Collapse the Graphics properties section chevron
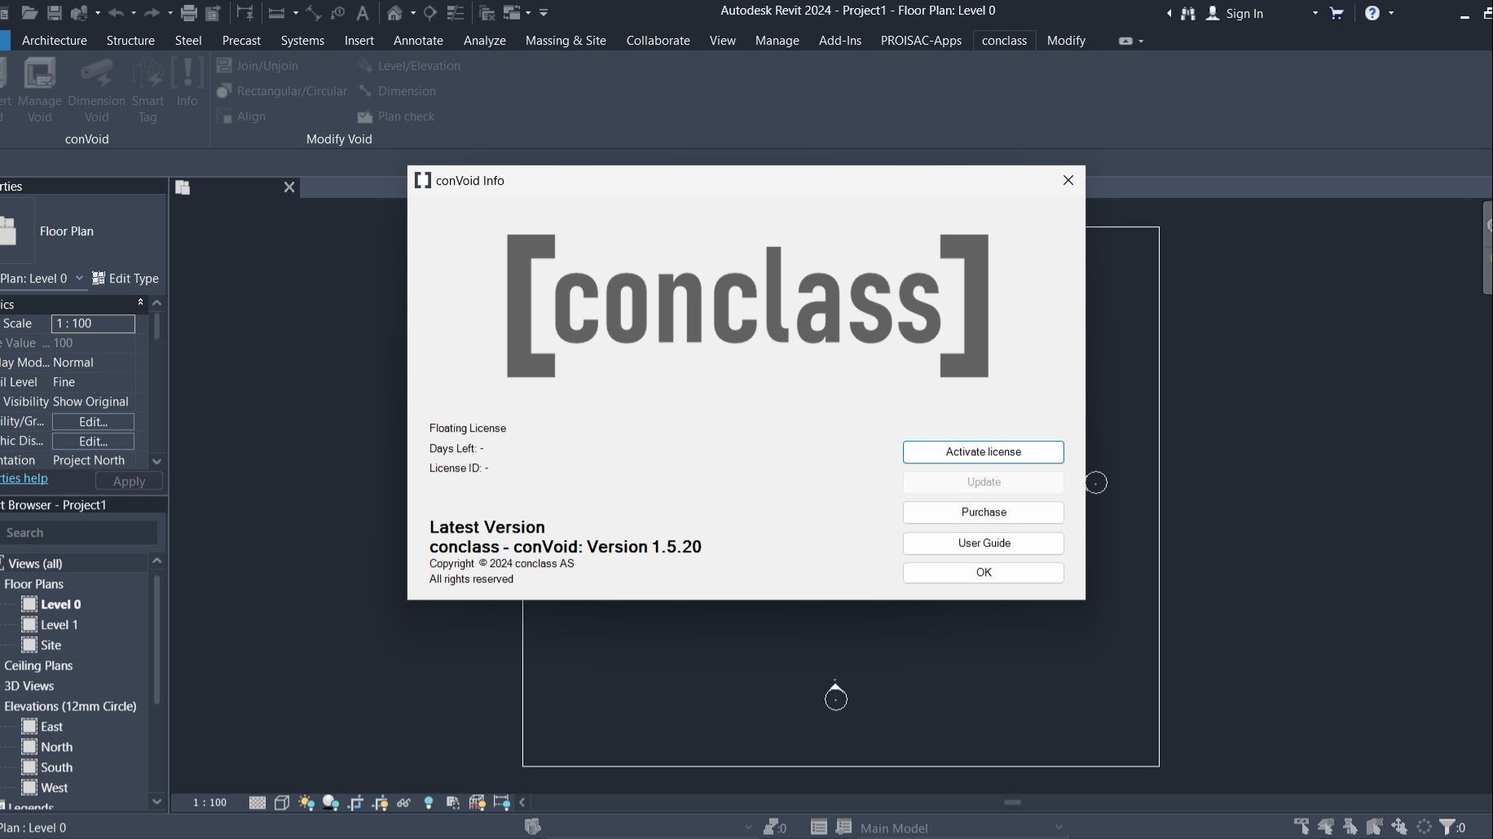1493x839 pixels. [x=140, y=302]
